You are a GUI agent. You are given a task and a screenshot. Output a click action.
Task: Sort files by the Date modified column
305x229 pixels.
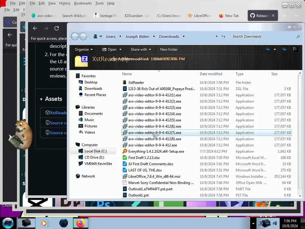[211, 74]
